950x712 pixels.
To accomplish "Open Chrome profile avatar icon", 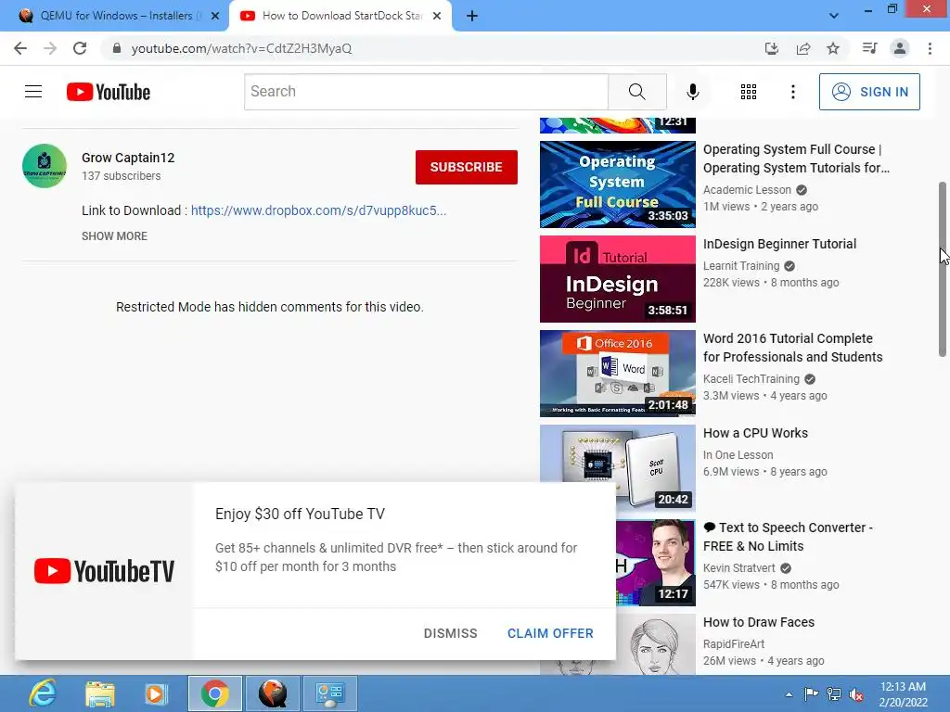I will [900, 48].
